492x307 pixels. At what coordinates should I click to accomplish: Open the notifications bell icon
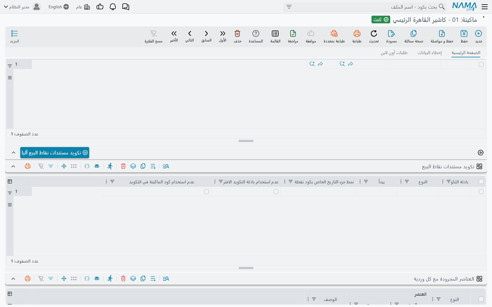tap(113, 7)
